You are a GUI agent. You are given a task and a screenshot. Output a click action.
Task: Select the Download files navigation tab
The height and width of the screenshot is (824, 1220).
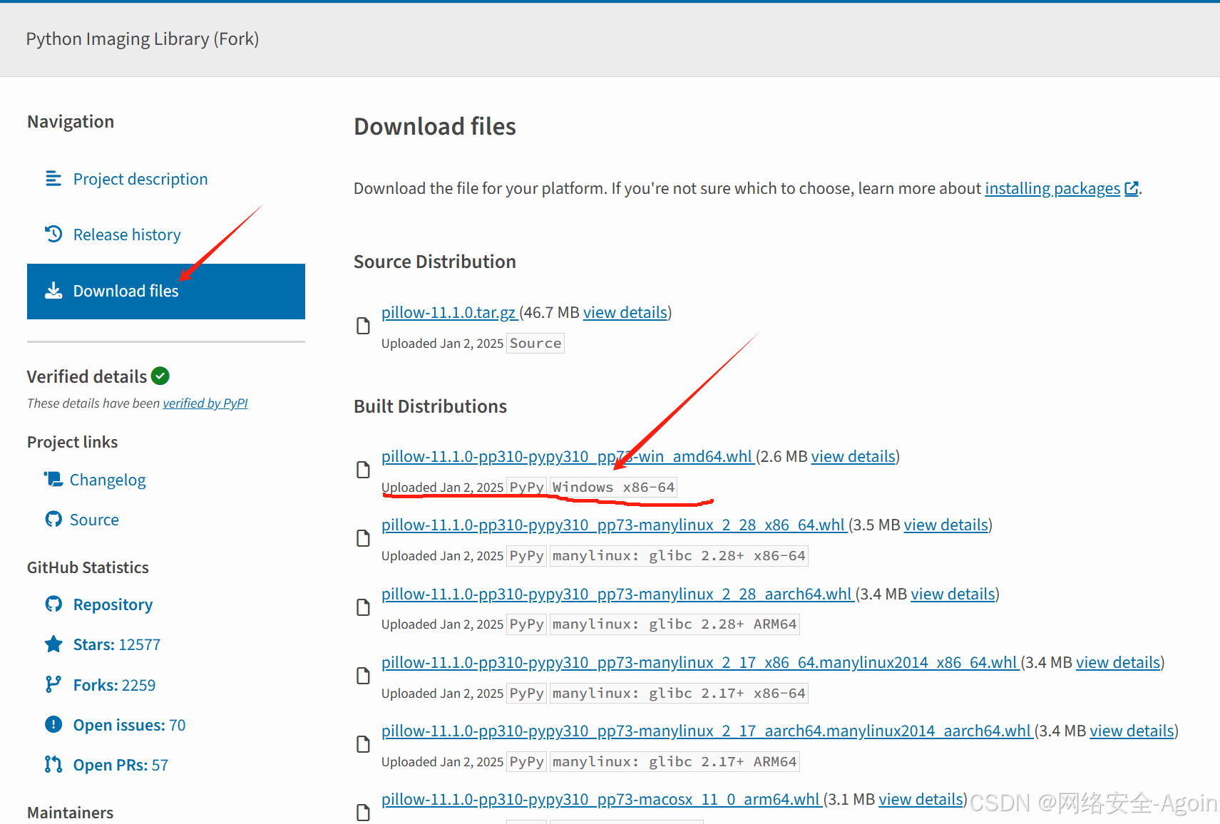(166, 292)
